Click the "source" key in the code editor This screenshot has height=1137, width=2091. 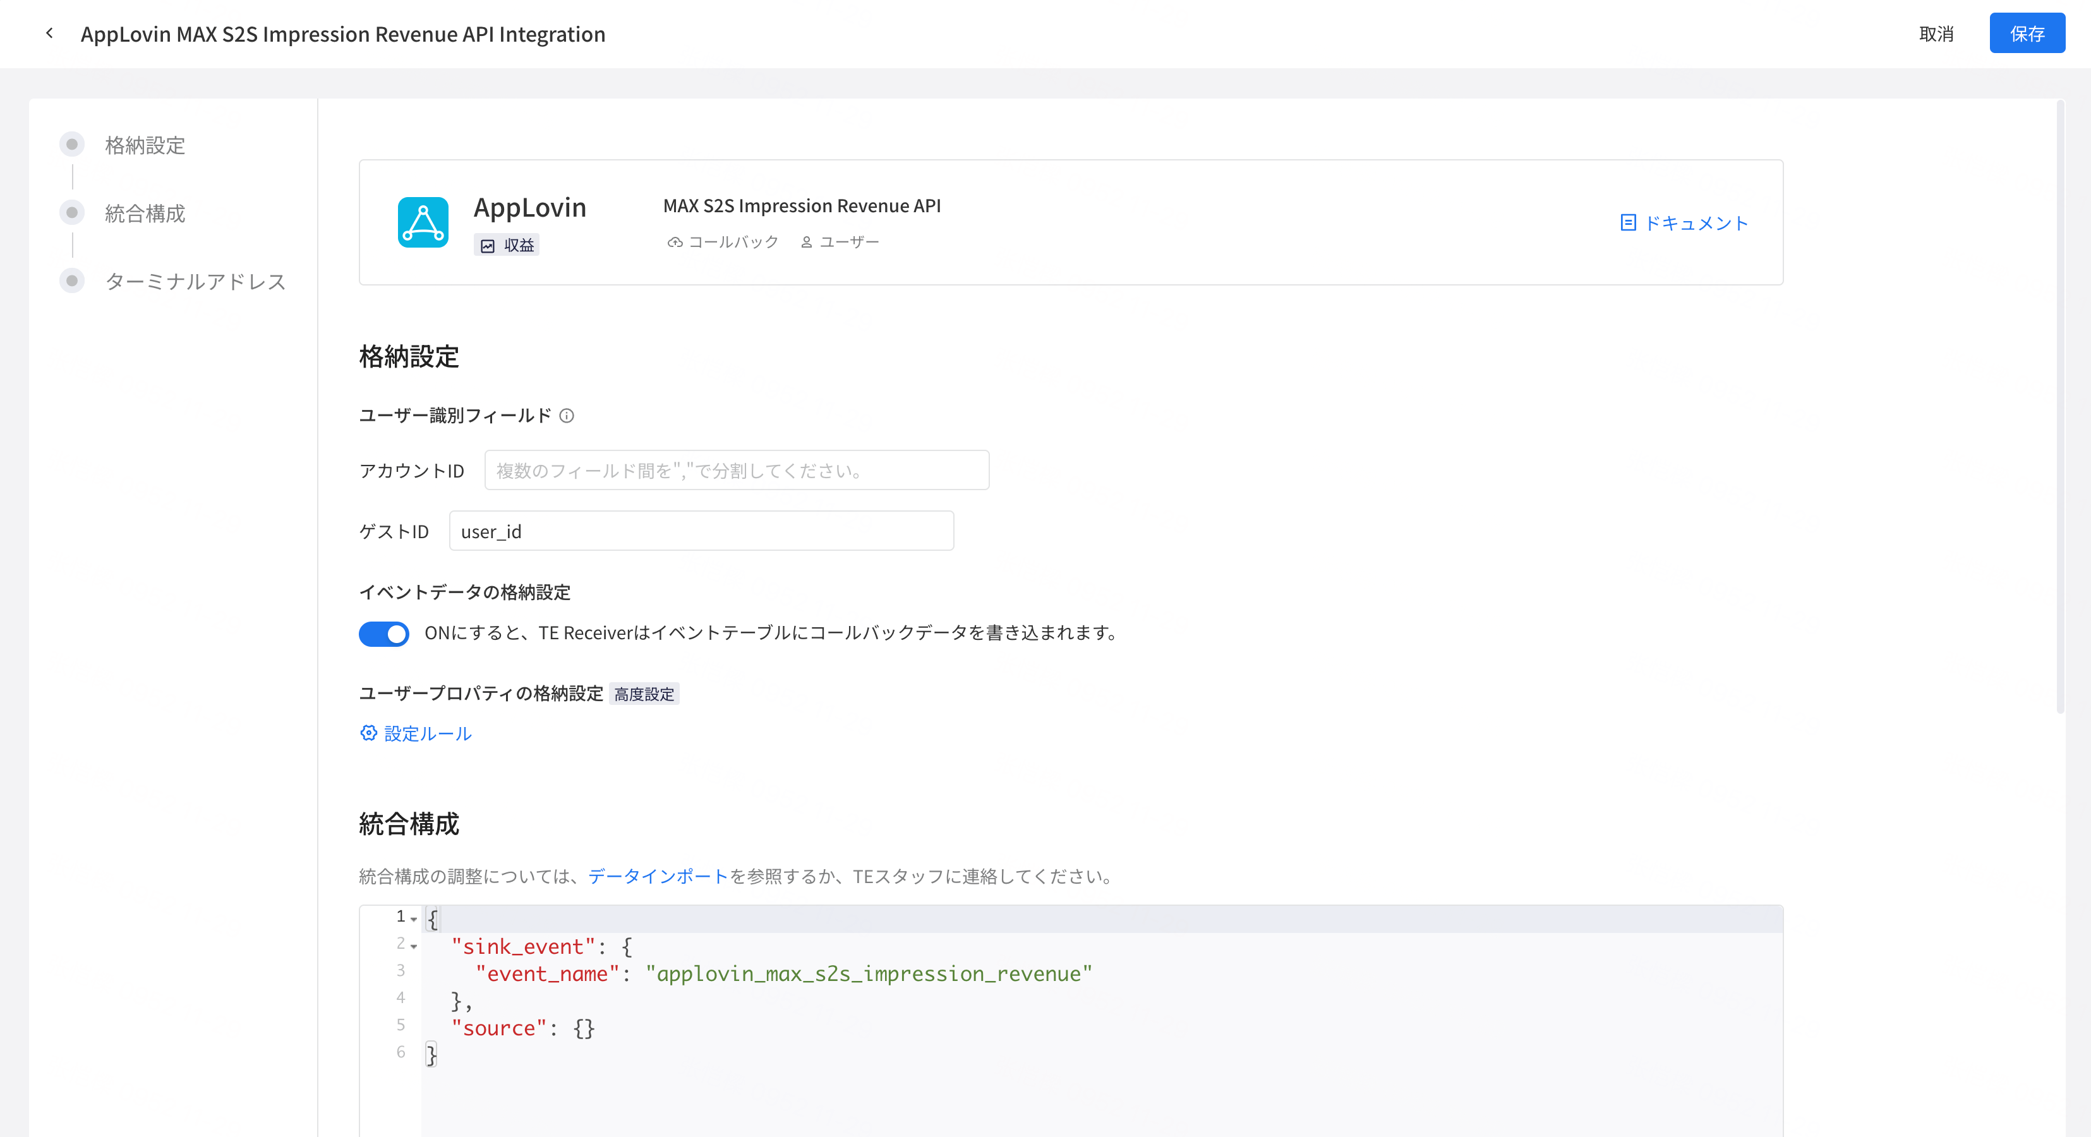[x=498, y=1028]
